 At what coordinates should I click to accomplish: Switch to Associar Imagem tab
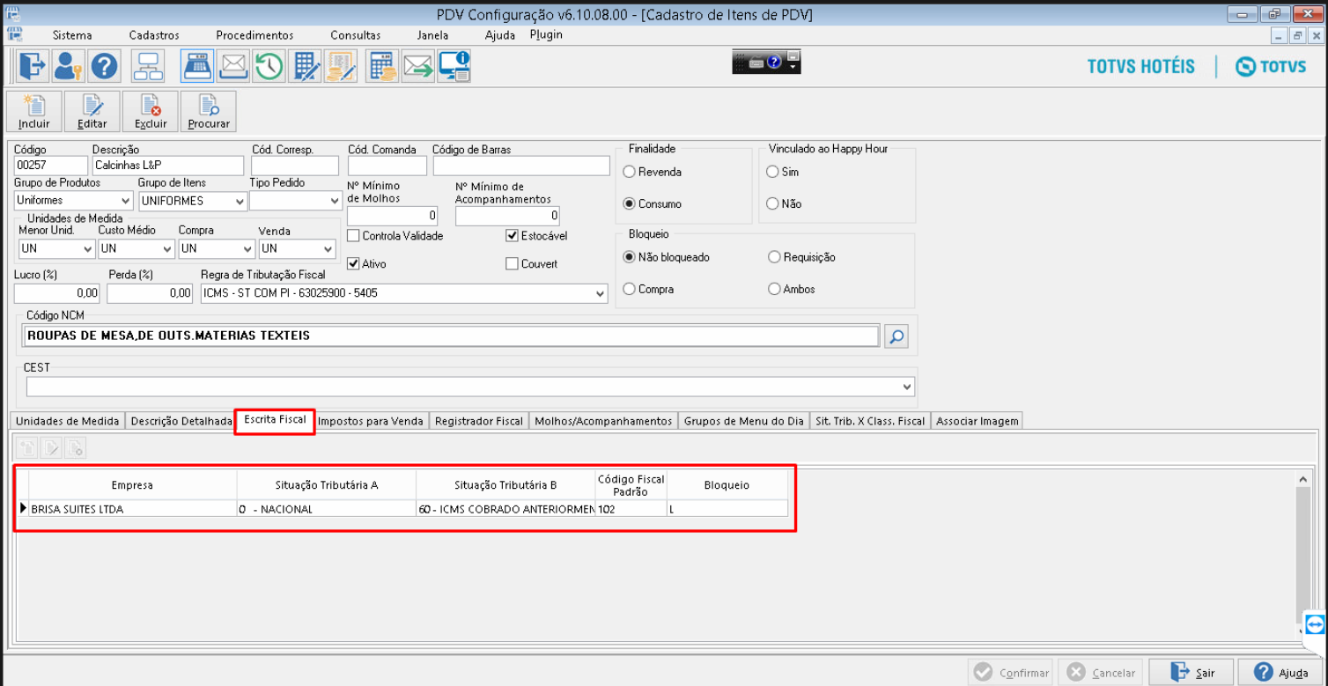tap(978, 421)
